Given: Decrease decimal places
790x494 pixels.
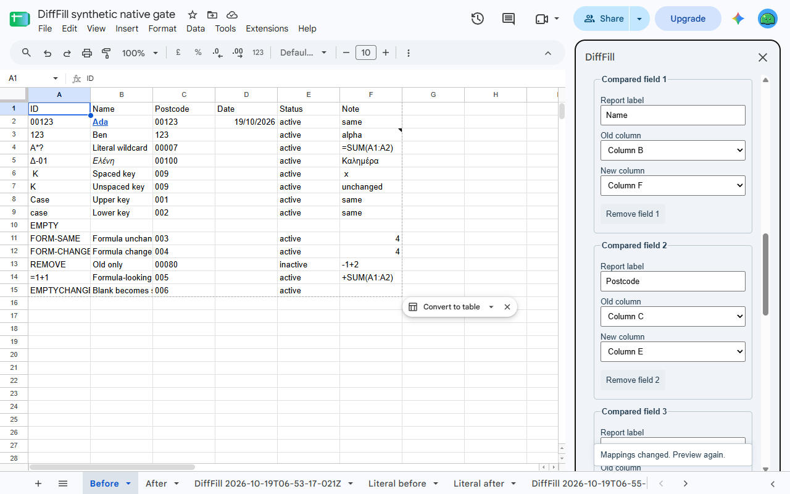Looking at the screenshot, I should coord(217,53).
